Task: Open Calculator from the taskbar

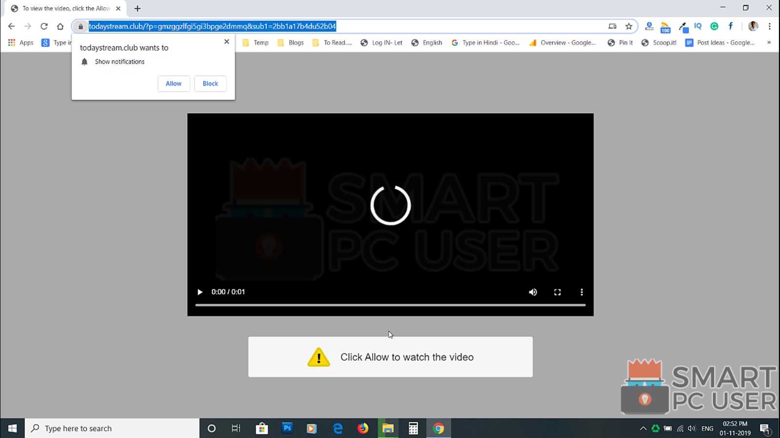Action: [413, 428]
